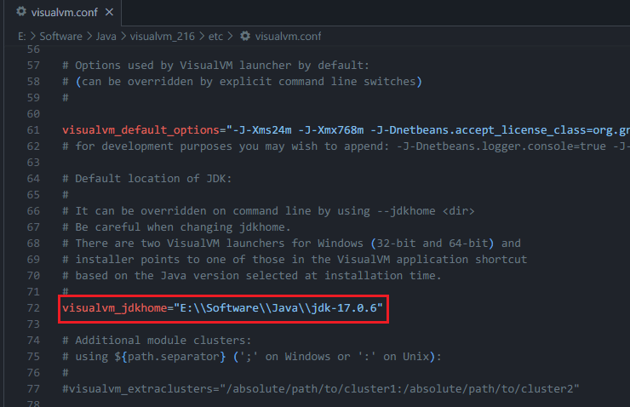The image size is (630, 407).
Task: Expand chevron after E: breadcrumb
Action: tap(33, 36)
